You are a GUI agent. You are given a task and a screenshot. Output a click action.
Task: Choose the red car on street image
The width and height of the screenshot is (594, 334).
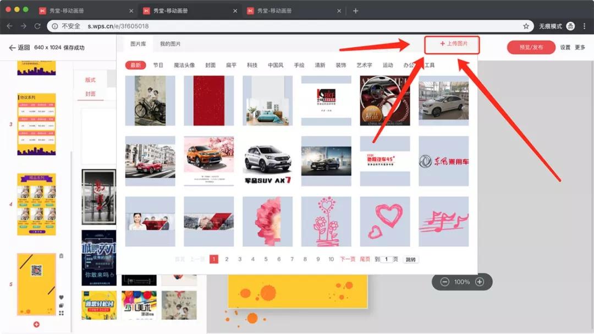(150, 161)
